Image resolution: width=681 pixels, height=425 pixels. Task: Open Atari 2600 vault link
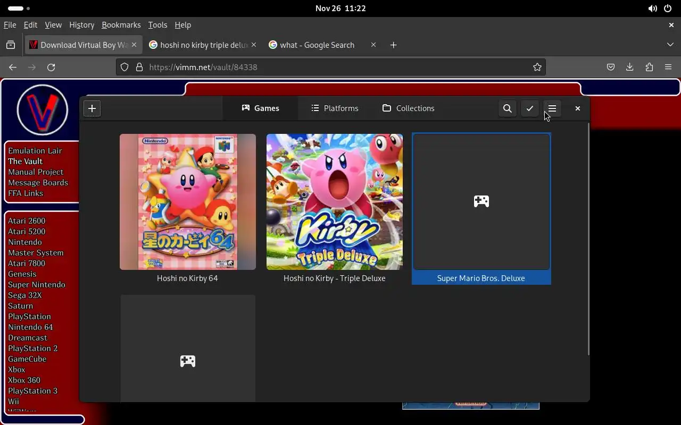27,221
